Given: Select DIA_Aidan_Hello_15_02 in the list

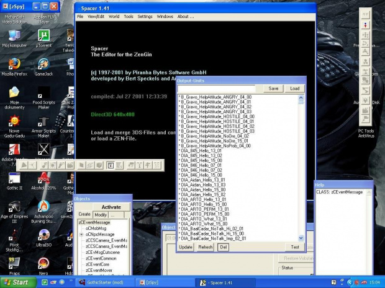Looking at the screenshot, I should click(203, 194).
